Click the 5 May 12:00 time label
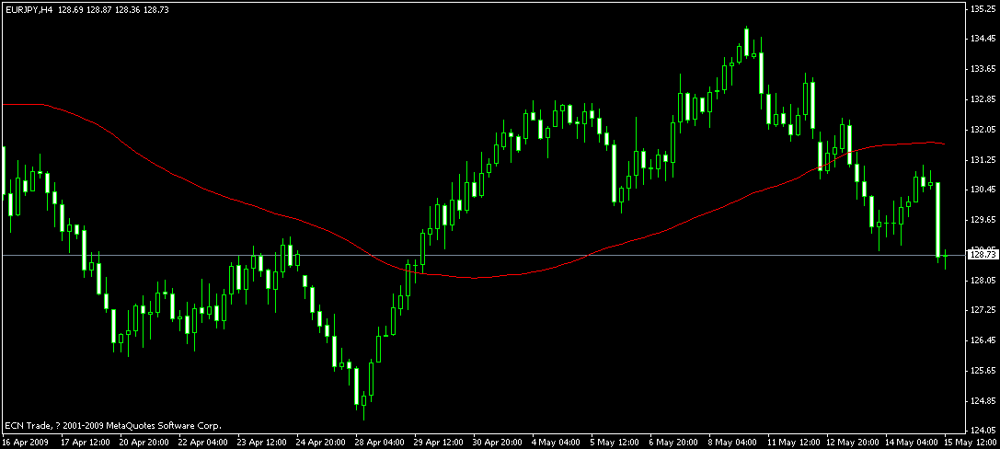This screenshot has width=1000, height=449. pos(615,442)
